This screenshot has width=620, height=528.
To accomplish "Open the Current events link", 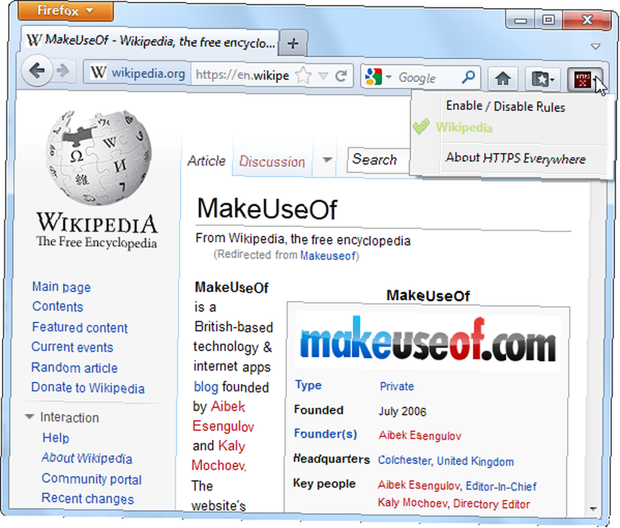I will click(73, 347).
